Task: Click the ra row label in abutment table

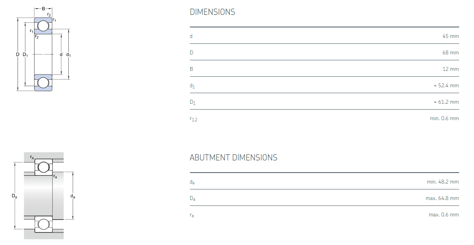Action: (192, 215)
